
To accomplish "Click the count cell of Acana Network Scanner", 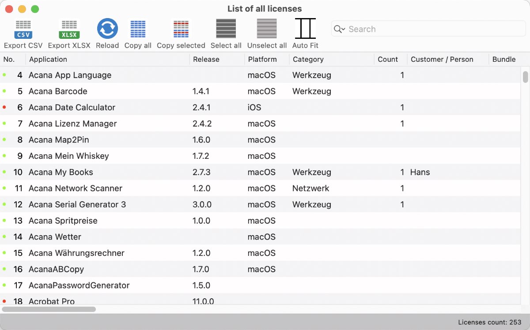I will click(x=402, y=188).
